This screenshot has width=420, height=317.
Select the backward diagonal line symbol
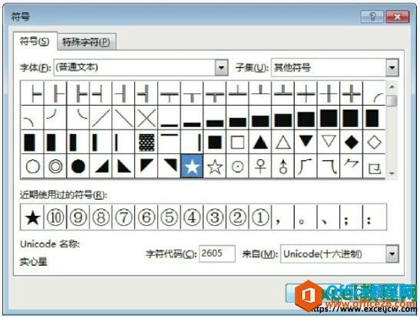point(124,118)
